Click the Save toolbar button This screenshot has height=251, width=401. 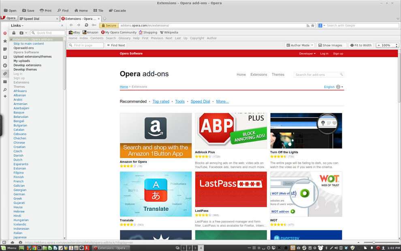pyautogui.click(x=28, y=11)
